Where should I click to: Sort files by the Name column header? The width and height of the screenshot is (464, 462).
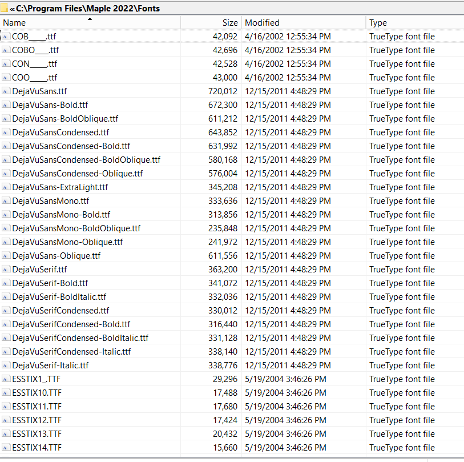[90, 22]
